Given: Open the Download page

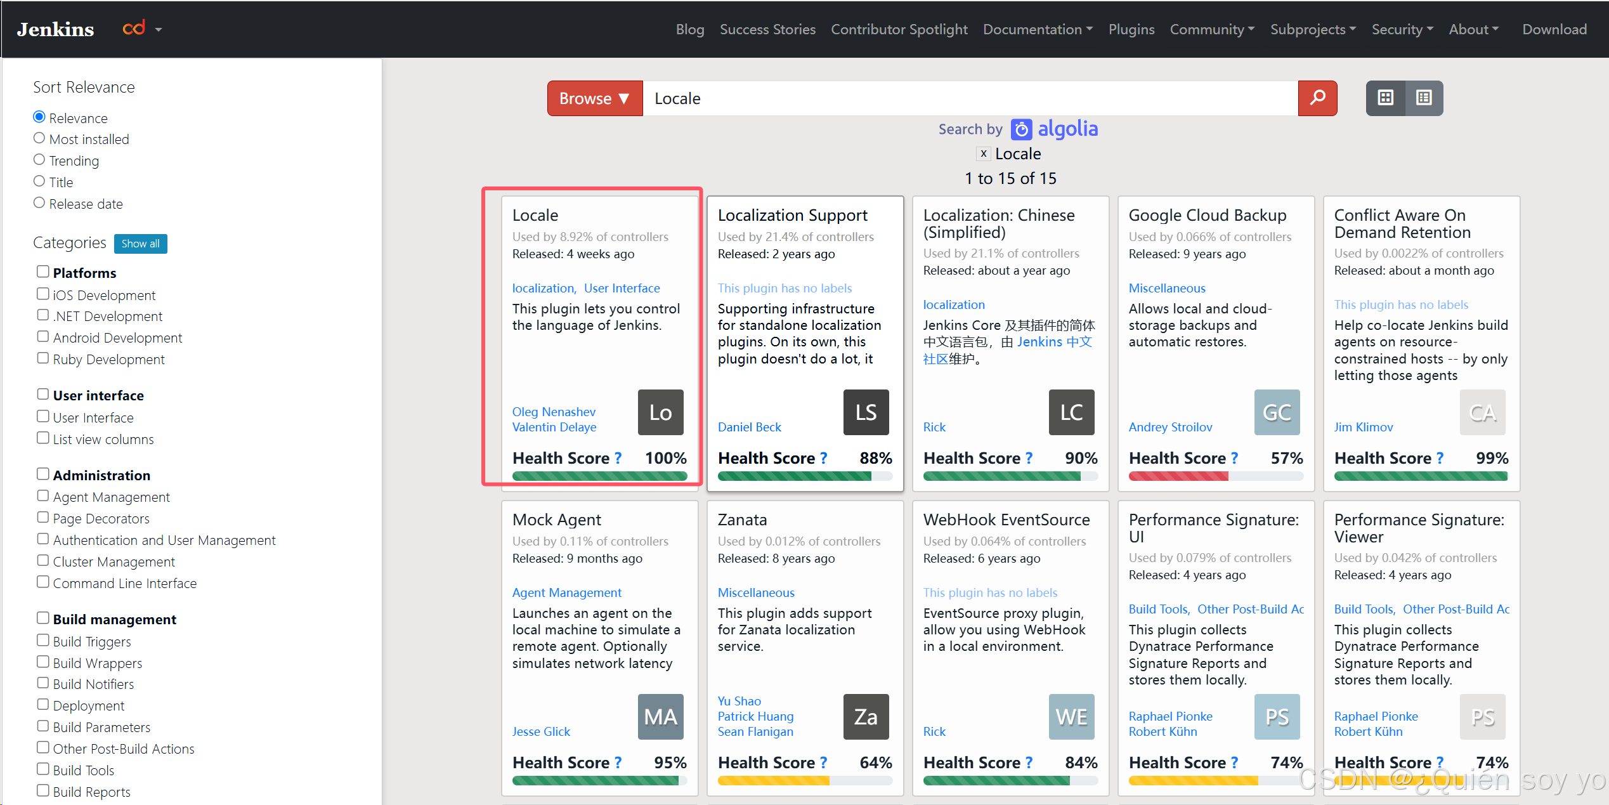Looking at the screenshot, I should pos(1554,29).
